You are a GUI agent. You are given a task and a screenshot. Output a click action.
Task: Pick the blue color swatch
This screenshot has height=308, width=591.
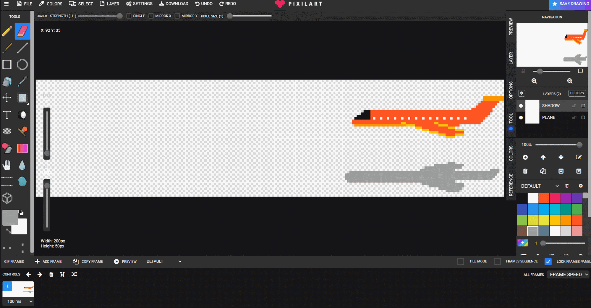(533, 209)
